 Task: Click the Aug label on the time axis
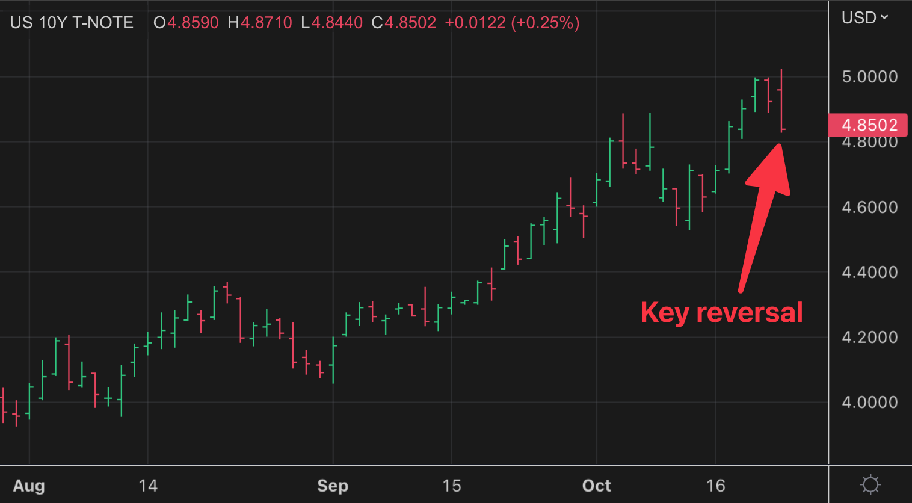click(x=28, y=485)
